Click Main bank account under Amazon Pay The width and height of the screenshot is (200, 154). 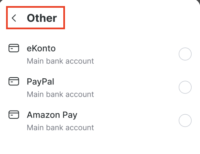pyautogui.click(x=60, y=127)
